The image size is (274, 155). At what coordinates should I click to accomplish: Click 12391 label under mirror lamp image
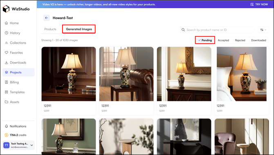coord(163,106)
